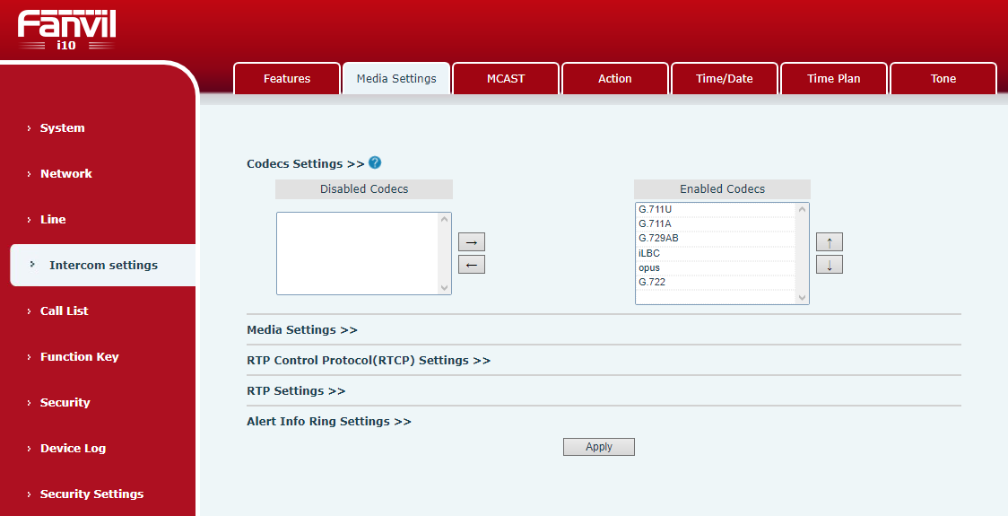Expand Alert Info Ring Settings section
This screenshot has width=1008, height=516.
328,422
